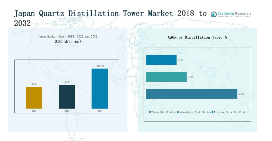Click the '(USD Million)' subtitle
Image resolution: width=272 pixels, height=141 pixels.
pyautogui.click(x=68, y=41)
